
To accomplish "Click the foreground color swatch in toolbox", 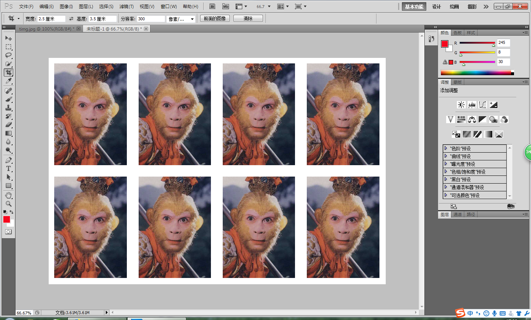I will (x=7, y=219).
